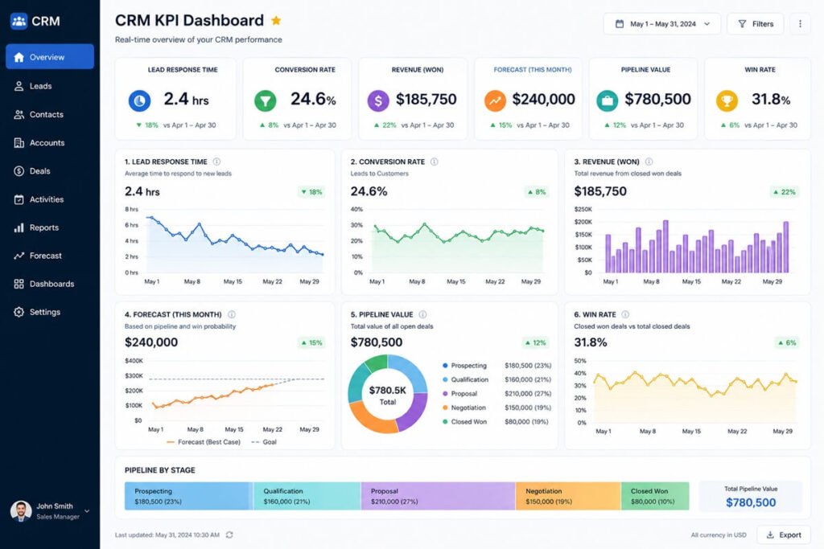Open the three-dot more options menu
Image resolution: width=824 pixels, height=549 pixels.
point(800,24)
